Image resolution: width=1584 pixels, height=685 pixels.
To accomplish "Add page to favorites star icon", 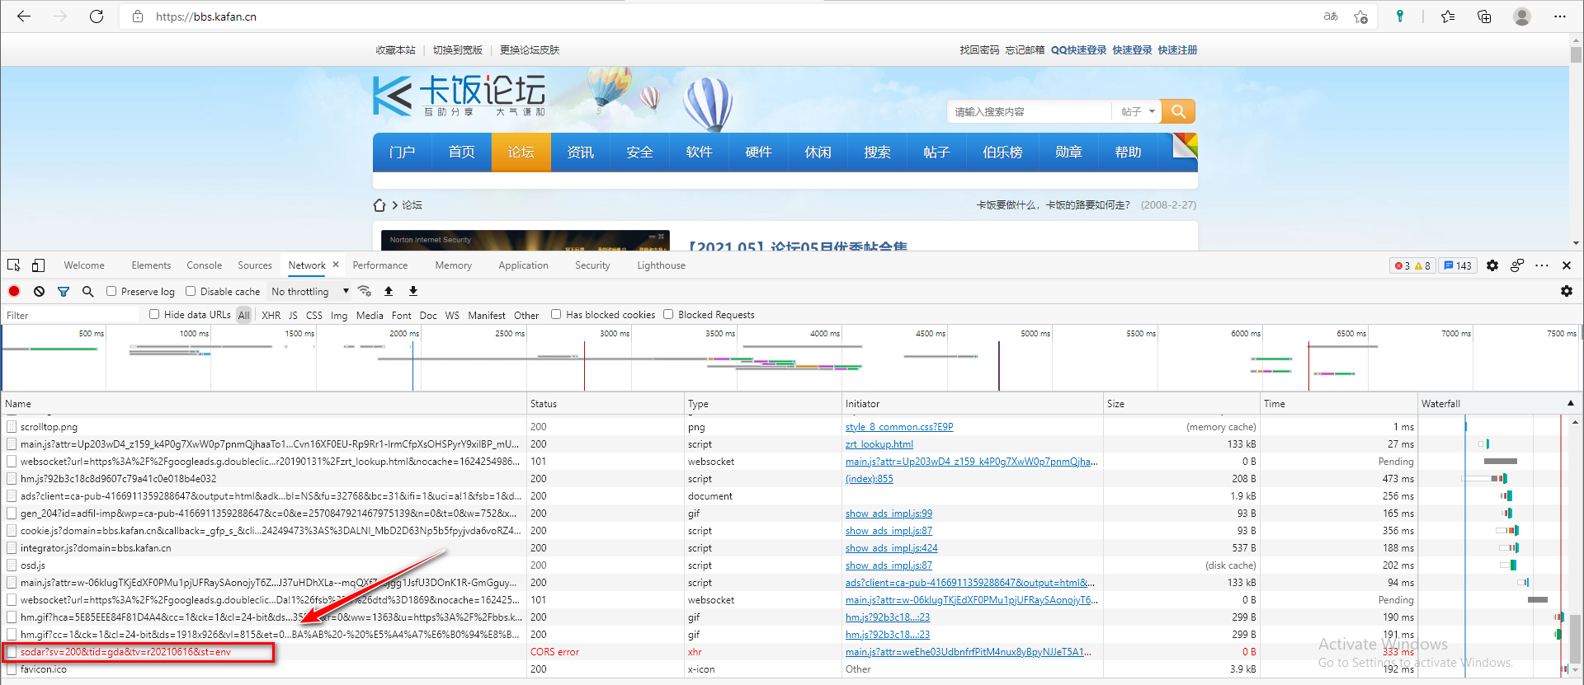I will tap(1361, 16).
